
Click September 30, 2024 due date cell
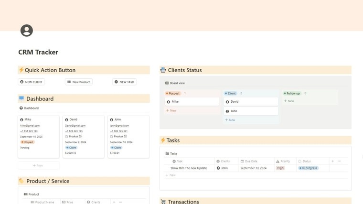pos(253,168)
